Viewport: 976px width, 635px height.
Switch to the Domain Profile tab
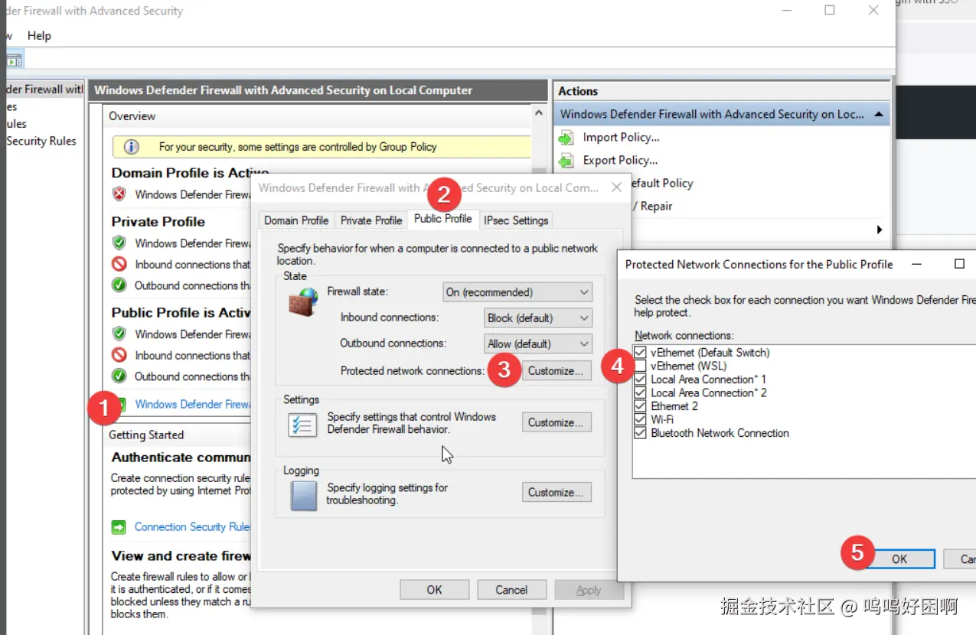tap(296, 220)
